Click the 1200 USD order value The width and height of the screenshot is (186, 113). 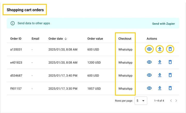94,62
